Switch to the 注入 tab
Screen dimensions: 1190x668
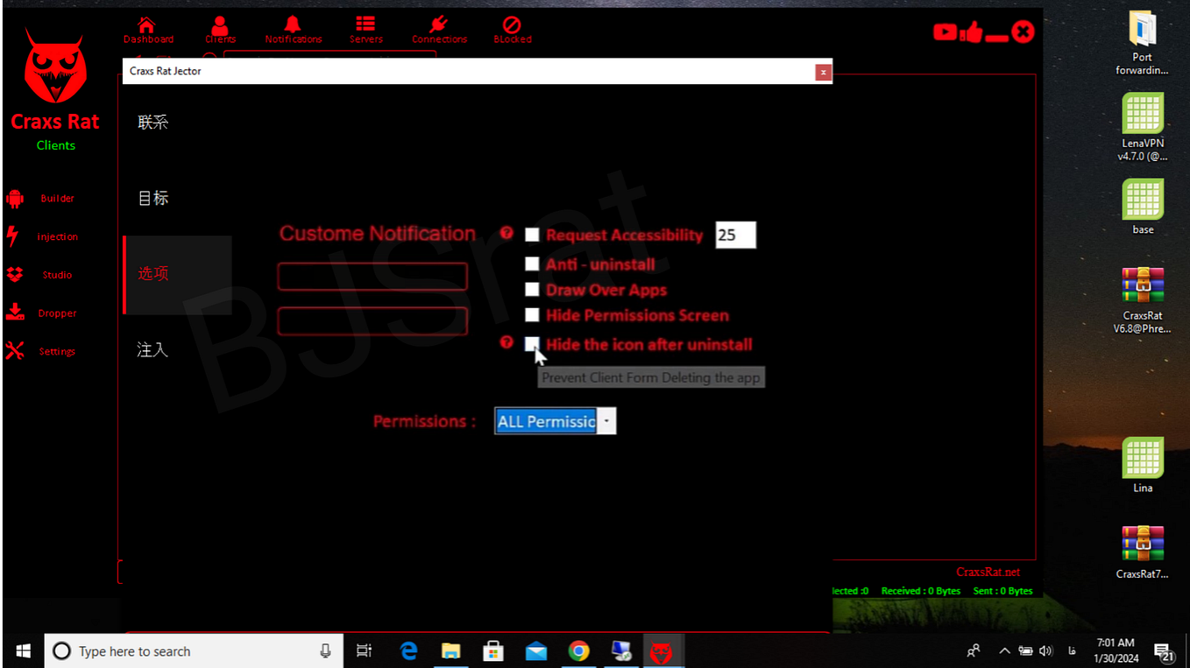point(152,349)
